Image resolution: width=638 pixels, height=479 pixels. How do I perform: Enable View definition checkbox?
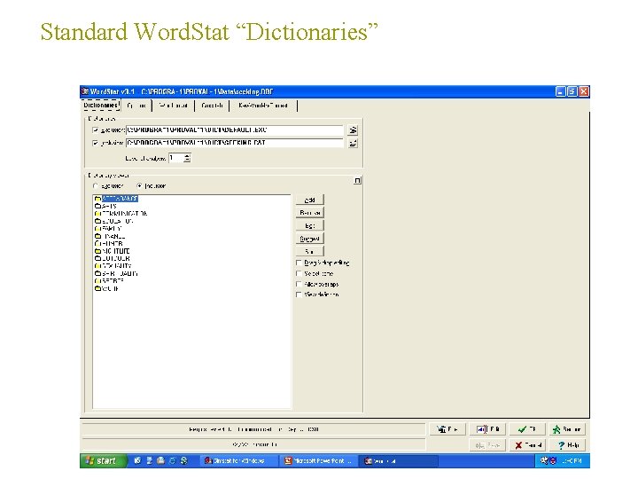(x=299, y=294)
